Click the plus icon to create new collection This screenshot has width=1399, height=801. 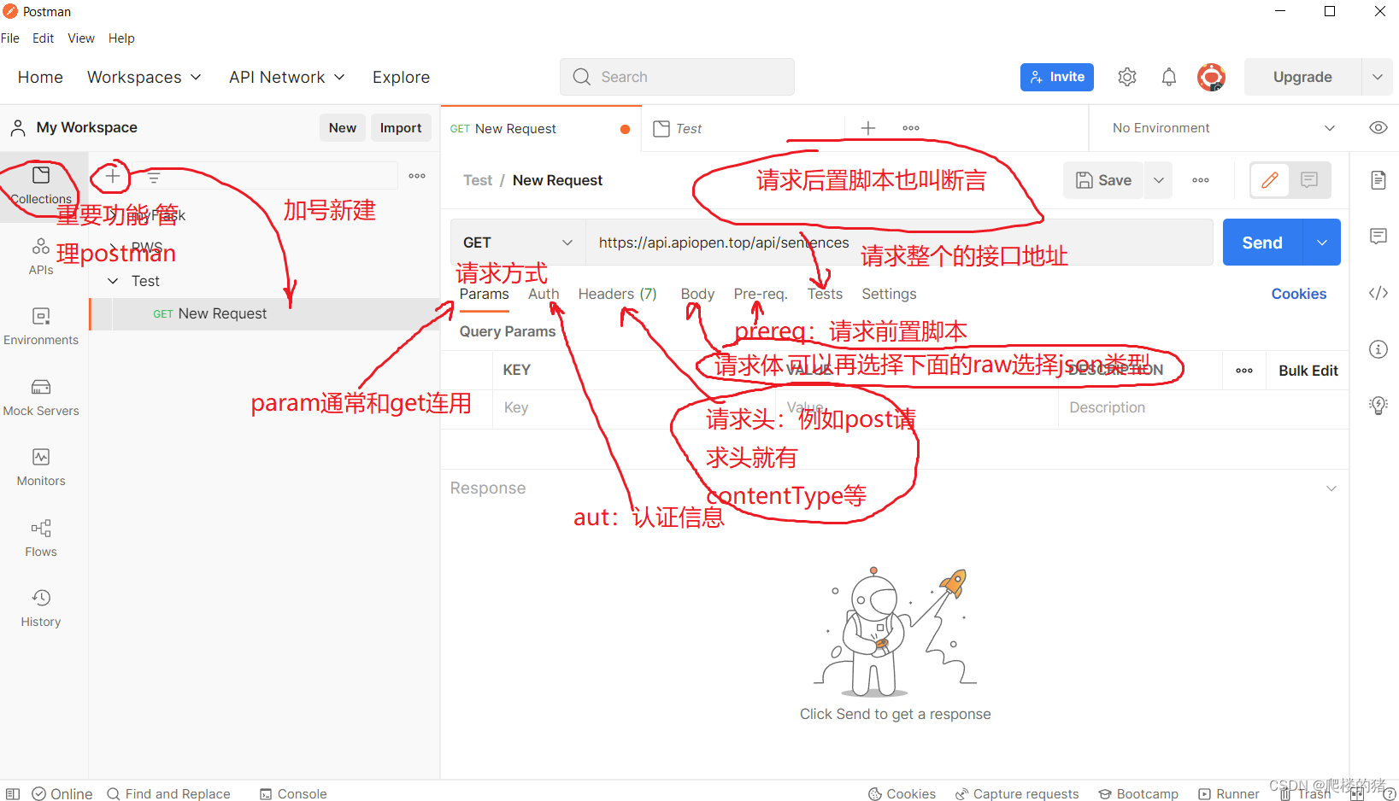tap(112, 176)
